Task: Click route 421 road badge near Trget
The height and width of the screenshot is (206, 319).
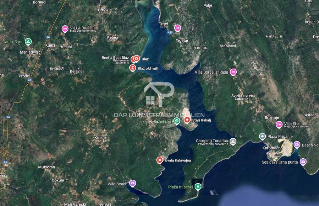Action: pos(170,33)
